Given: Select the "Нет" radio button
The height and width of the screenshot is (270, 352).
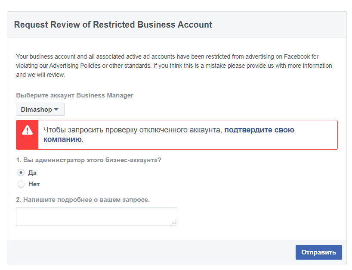Looking at the screenshot, I should (21, 184).
